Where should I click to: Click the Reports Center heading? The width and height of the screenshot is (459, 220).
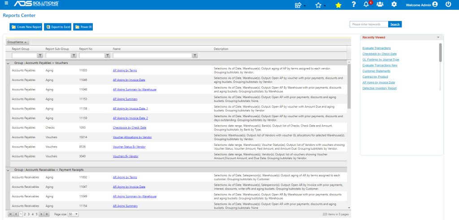point(19,15)
